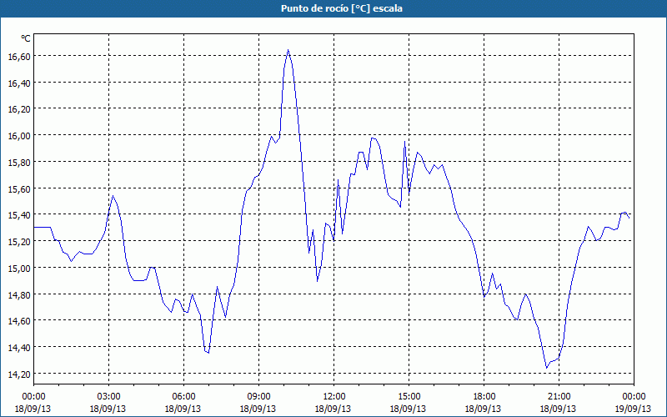Click the curve dip just before 07:00

click(208, 353)
